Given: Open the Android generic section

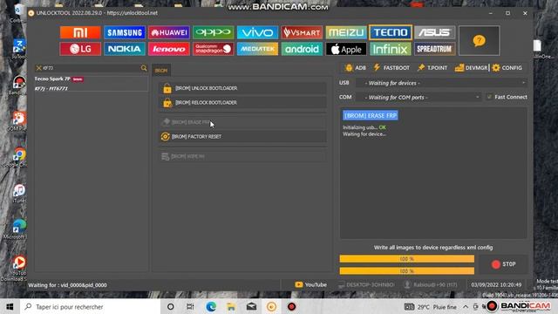Looking at the screenshot, I should tap(302, 49).
